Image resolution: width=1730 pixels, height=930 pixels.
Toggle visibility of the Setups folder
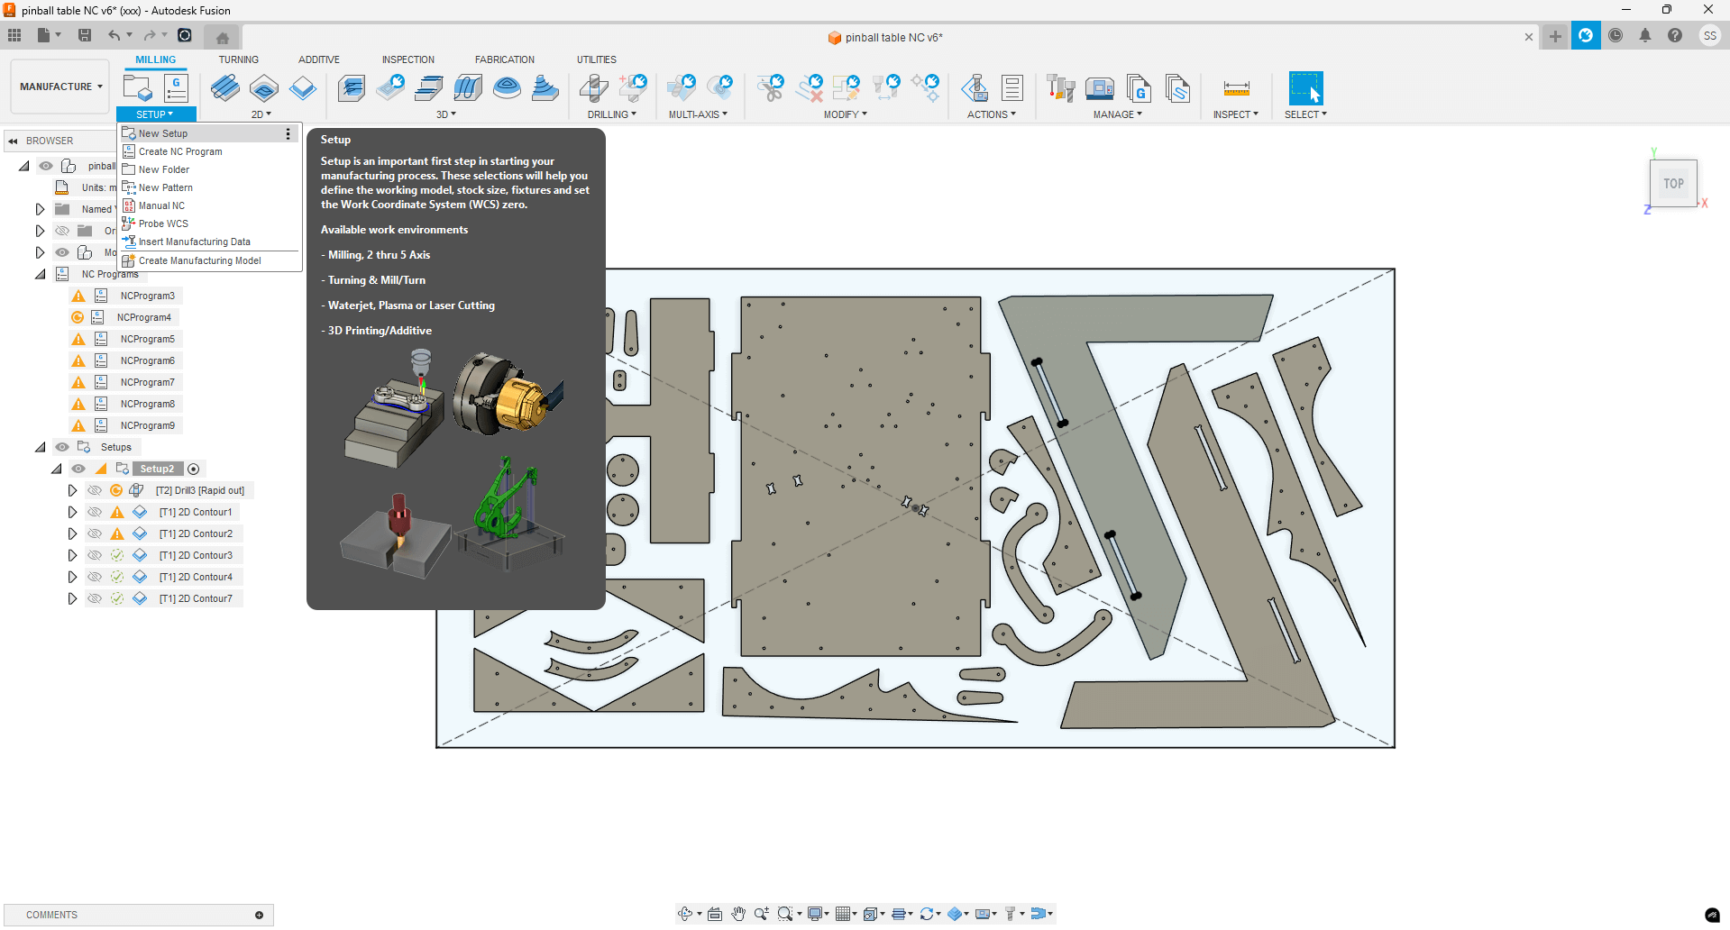pos(62,447)
